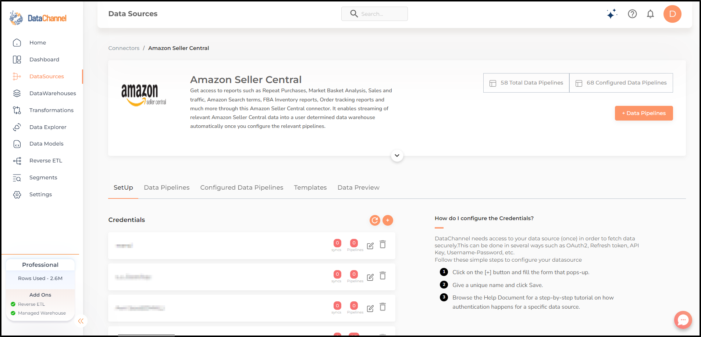701x337 pixels.
Task: Click Pipelines count badge in first credential
Action: click(x=354, y=243)
